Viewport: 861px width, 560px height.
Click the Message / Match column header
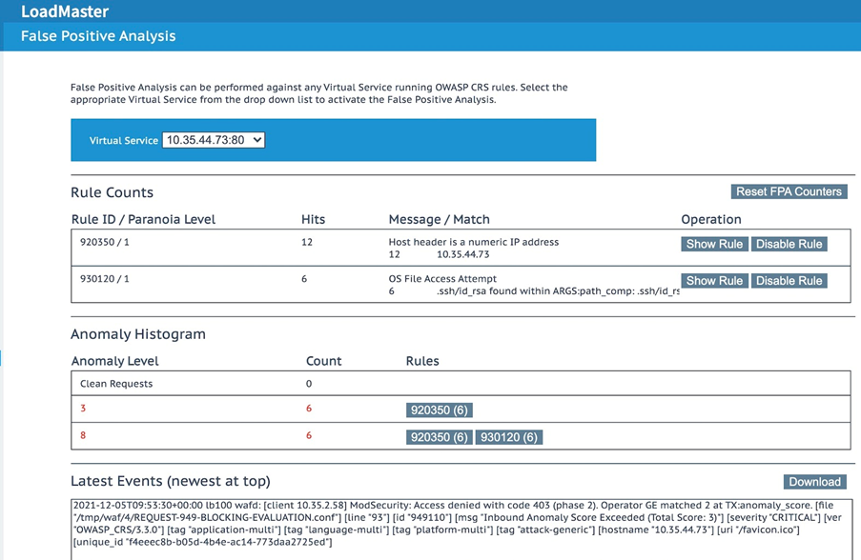tap(440, 219)
